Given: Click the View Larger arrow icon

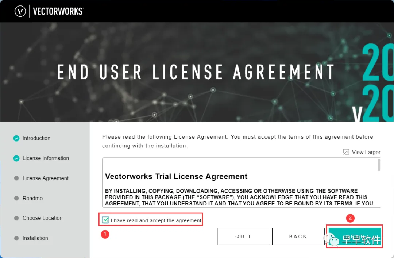Looking at the screenshot, I should point(346,152).
